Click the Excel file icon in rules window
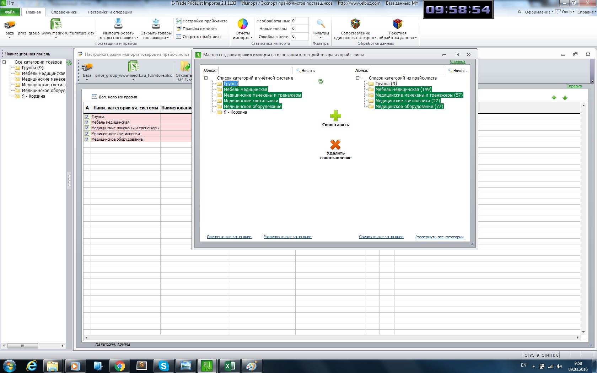Screen dimensions: 597x373 tap(134, 66)
